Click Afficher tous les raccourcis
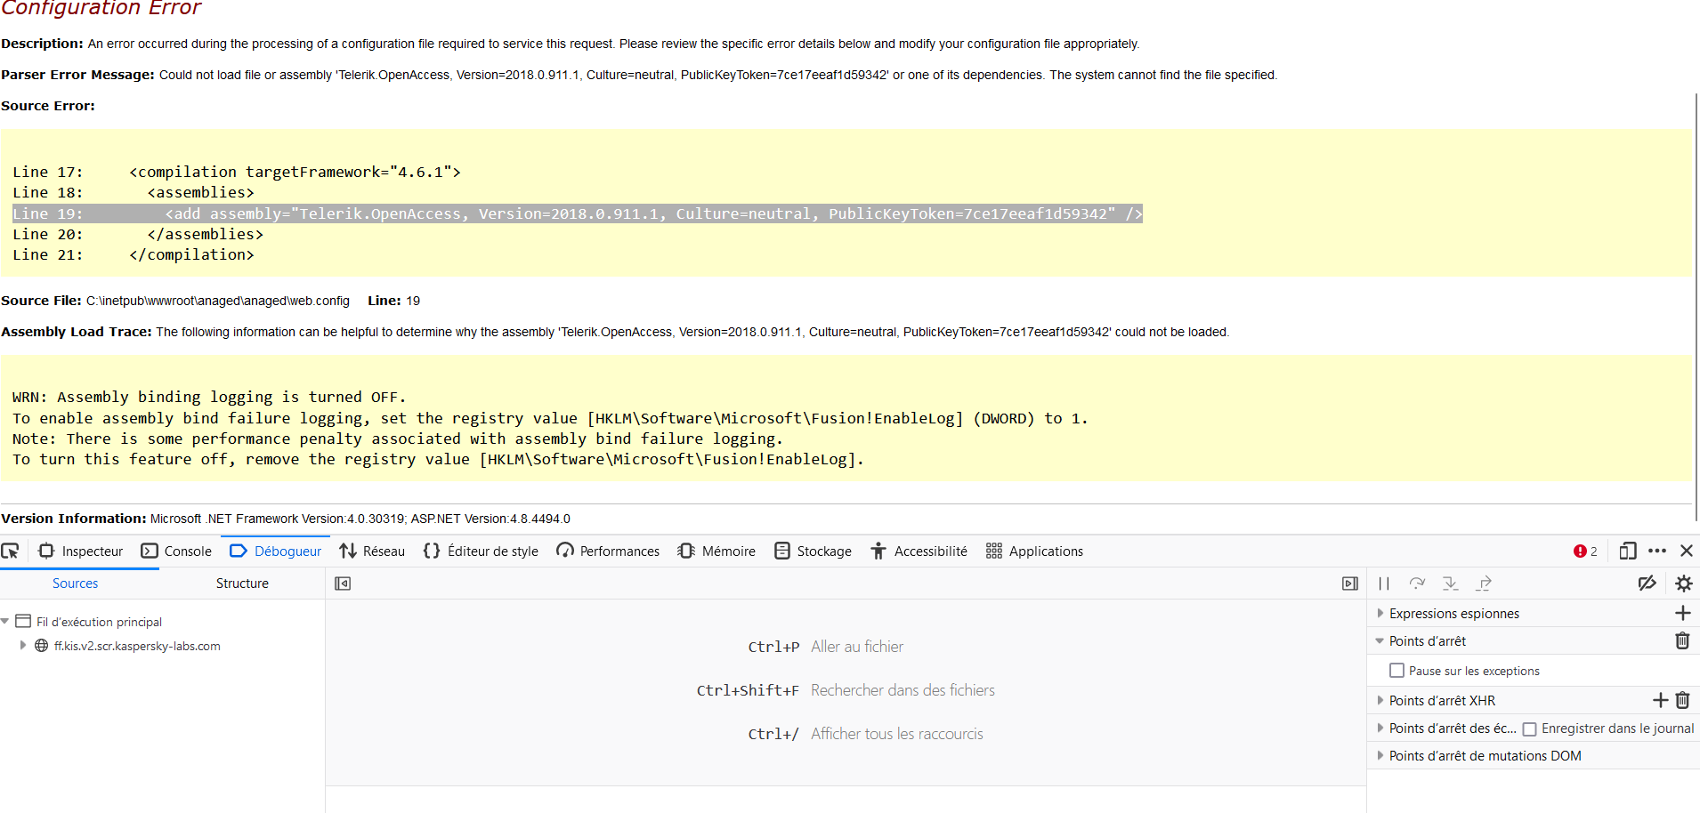 tap(897, 734)
